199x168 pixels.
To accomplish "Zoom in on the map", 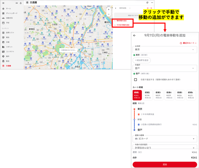I will (x=109, y=9).
